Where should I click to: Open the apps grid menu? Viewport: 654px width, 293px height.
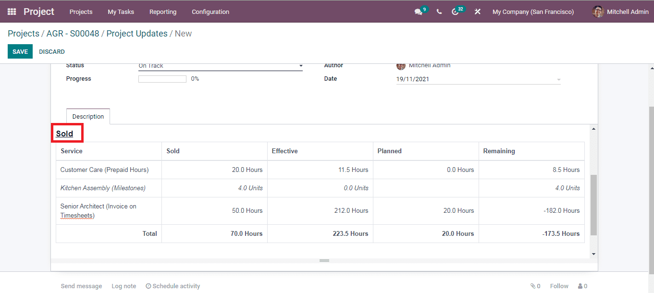coord(11,11)
